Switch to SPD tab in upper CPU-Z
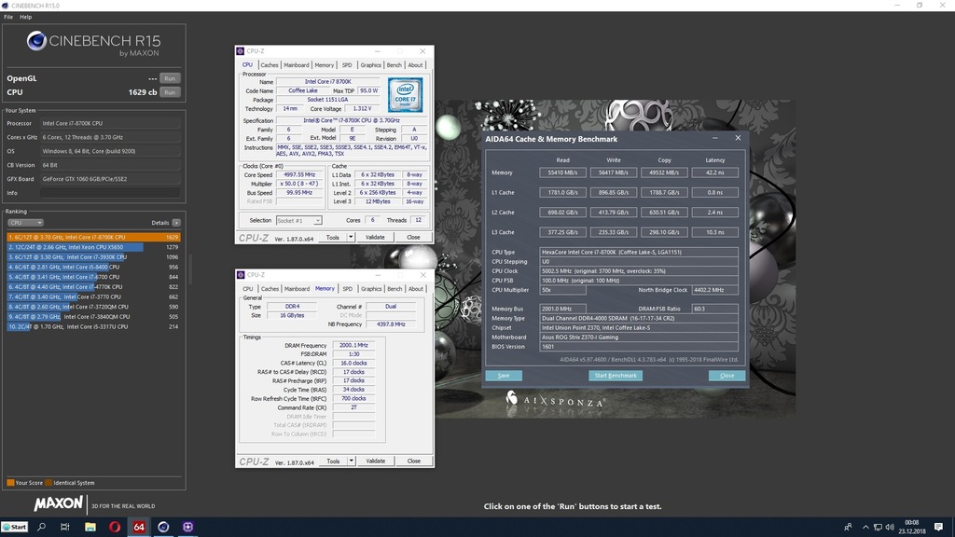The height and width of the screenshot is (537, 955). 347,65
